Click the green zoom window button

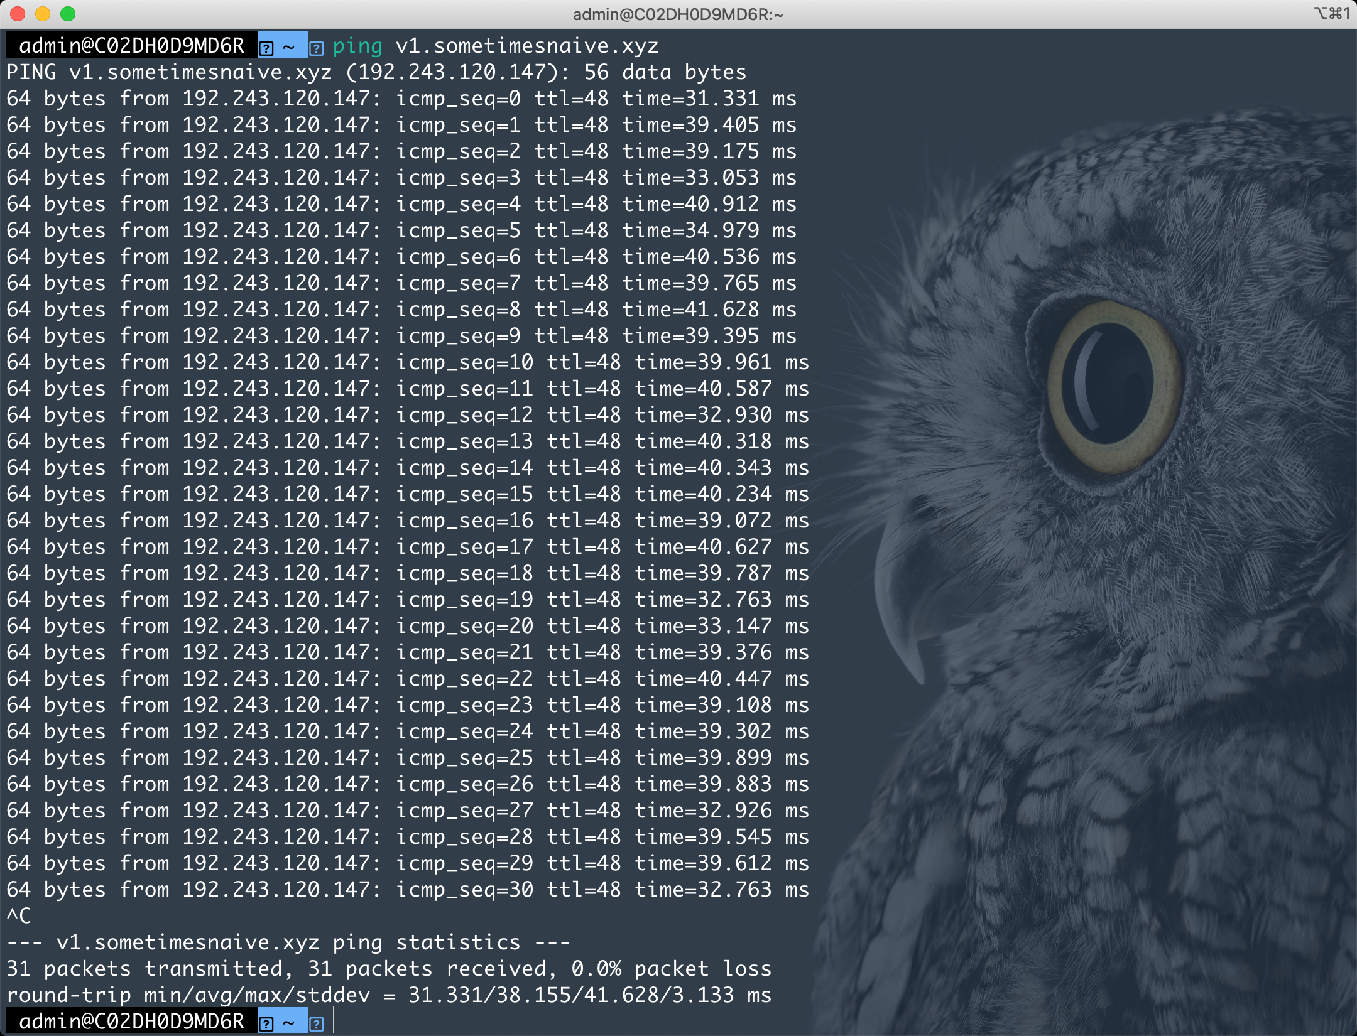(x=68, y=13)
